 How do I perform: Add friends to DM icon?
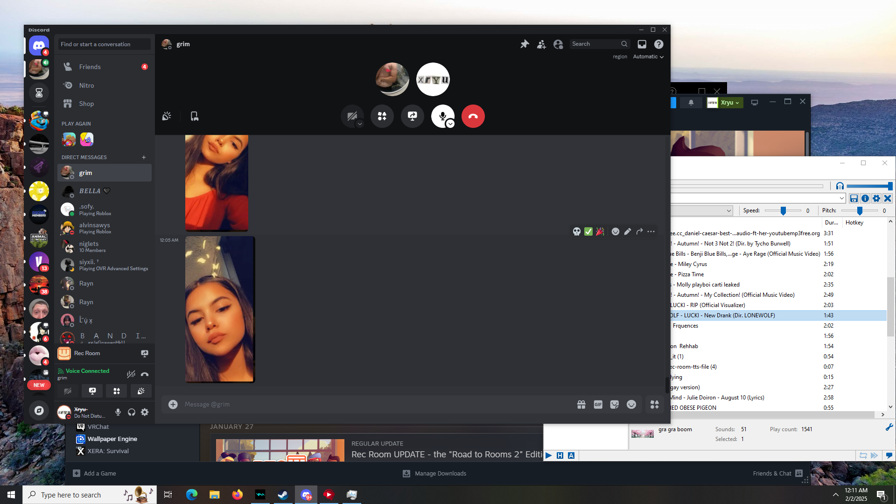[541, 44]
